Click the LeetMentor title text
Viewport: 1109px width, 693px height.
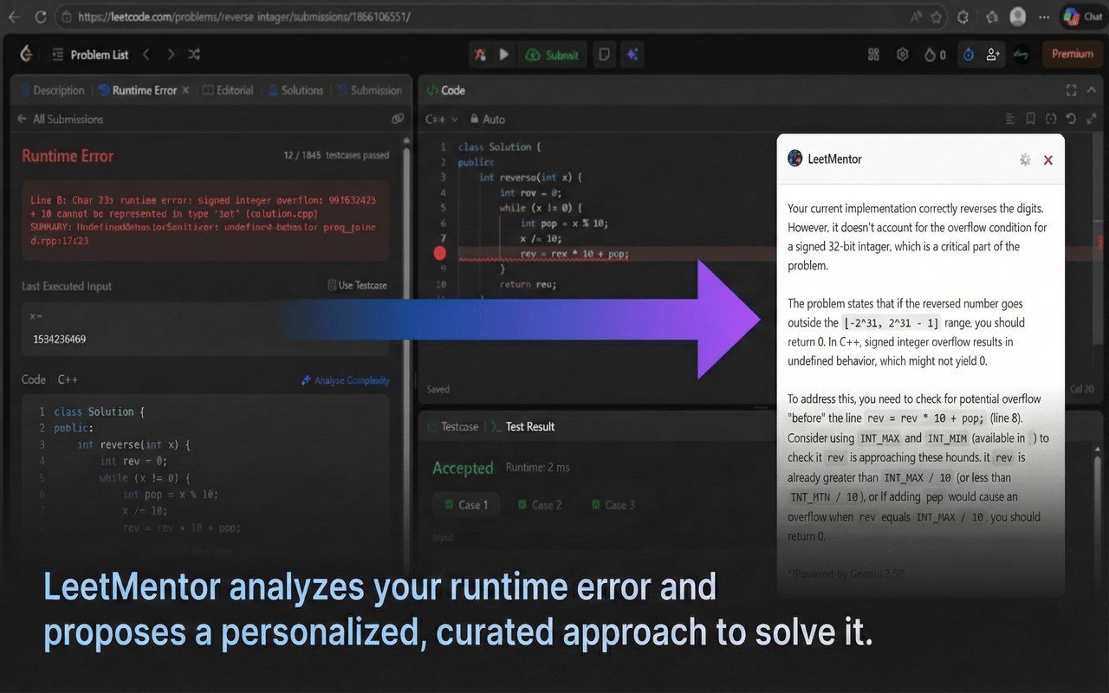pyautogui.click(x=834, y=159)
